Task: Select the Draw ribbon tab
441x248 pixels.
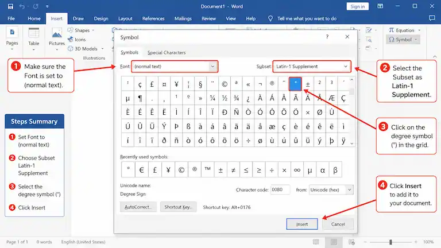Action: click(78, 18)
